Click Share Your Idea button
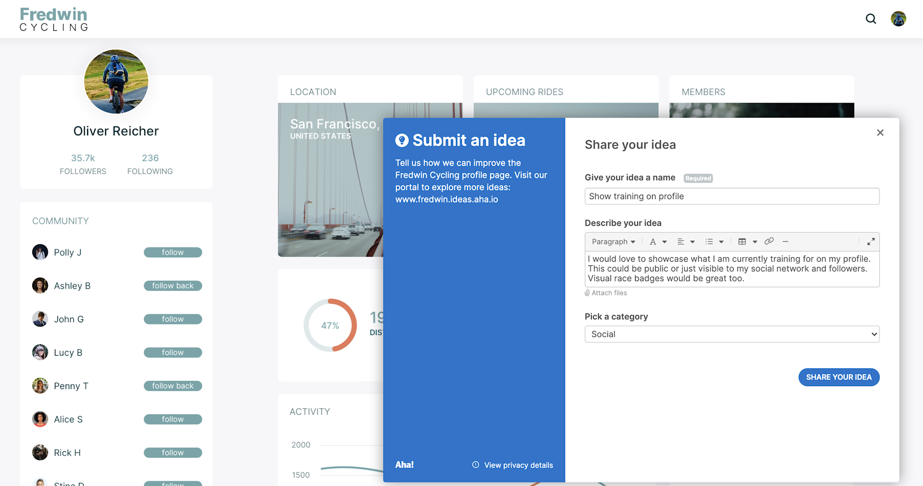 (x=838, y=377)
